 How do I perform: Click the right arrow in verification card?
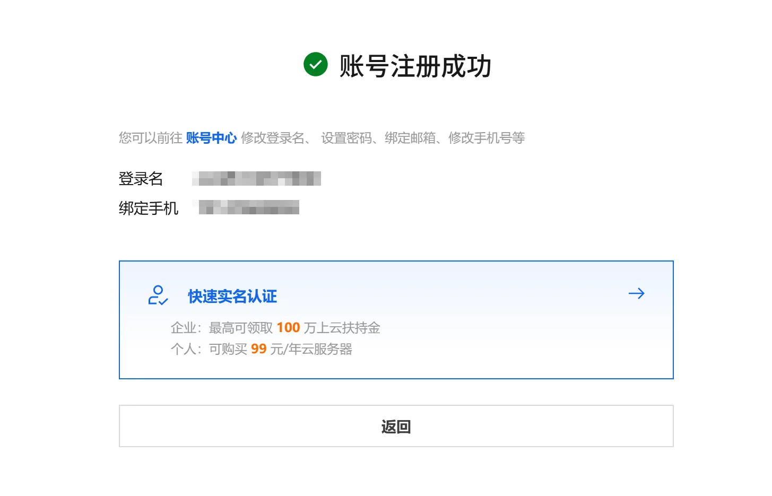click(636, 293)
